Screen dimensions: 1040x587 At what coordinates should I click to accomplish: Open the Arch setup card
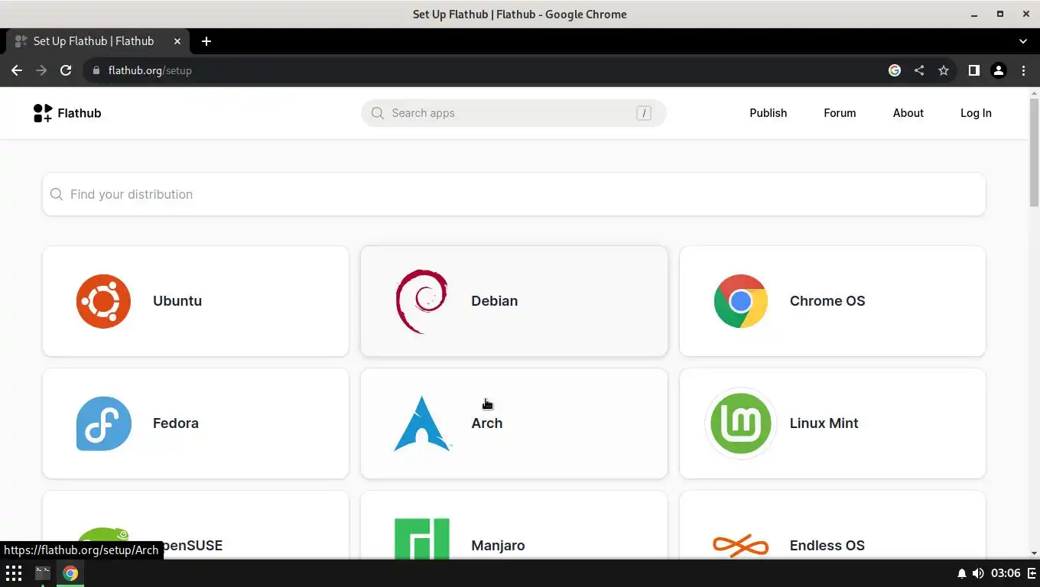514,423
